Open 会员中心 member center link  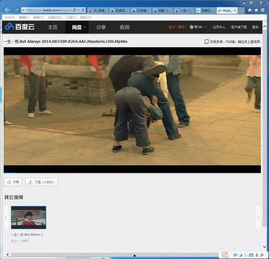219,27
